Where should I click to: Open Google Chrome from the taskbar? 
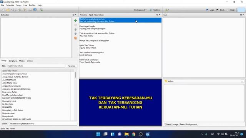(133, 134)
